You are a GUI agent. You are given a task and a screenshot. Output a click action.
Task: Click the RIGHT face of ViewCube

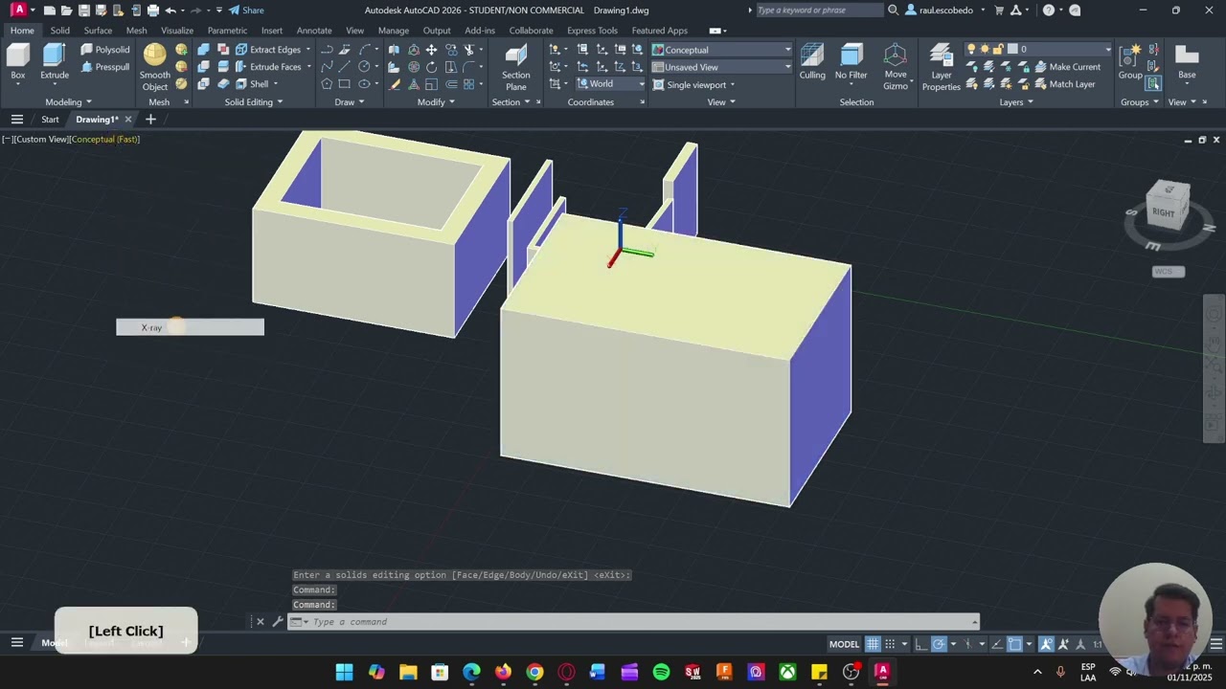tap(1164, 212)
